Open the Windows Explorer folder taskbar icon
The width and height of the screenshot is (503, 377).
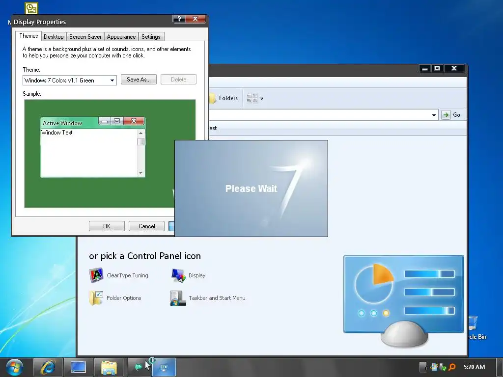pos(109,367)
